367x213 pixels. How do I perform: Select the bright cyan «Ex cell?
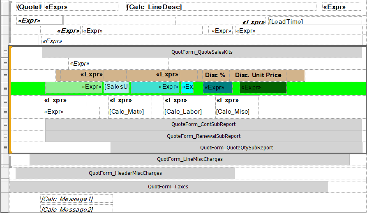click(187, 87)
